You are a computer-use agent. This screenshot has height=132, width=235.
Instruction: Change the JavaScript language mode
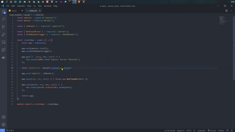[x=202, y=131]
